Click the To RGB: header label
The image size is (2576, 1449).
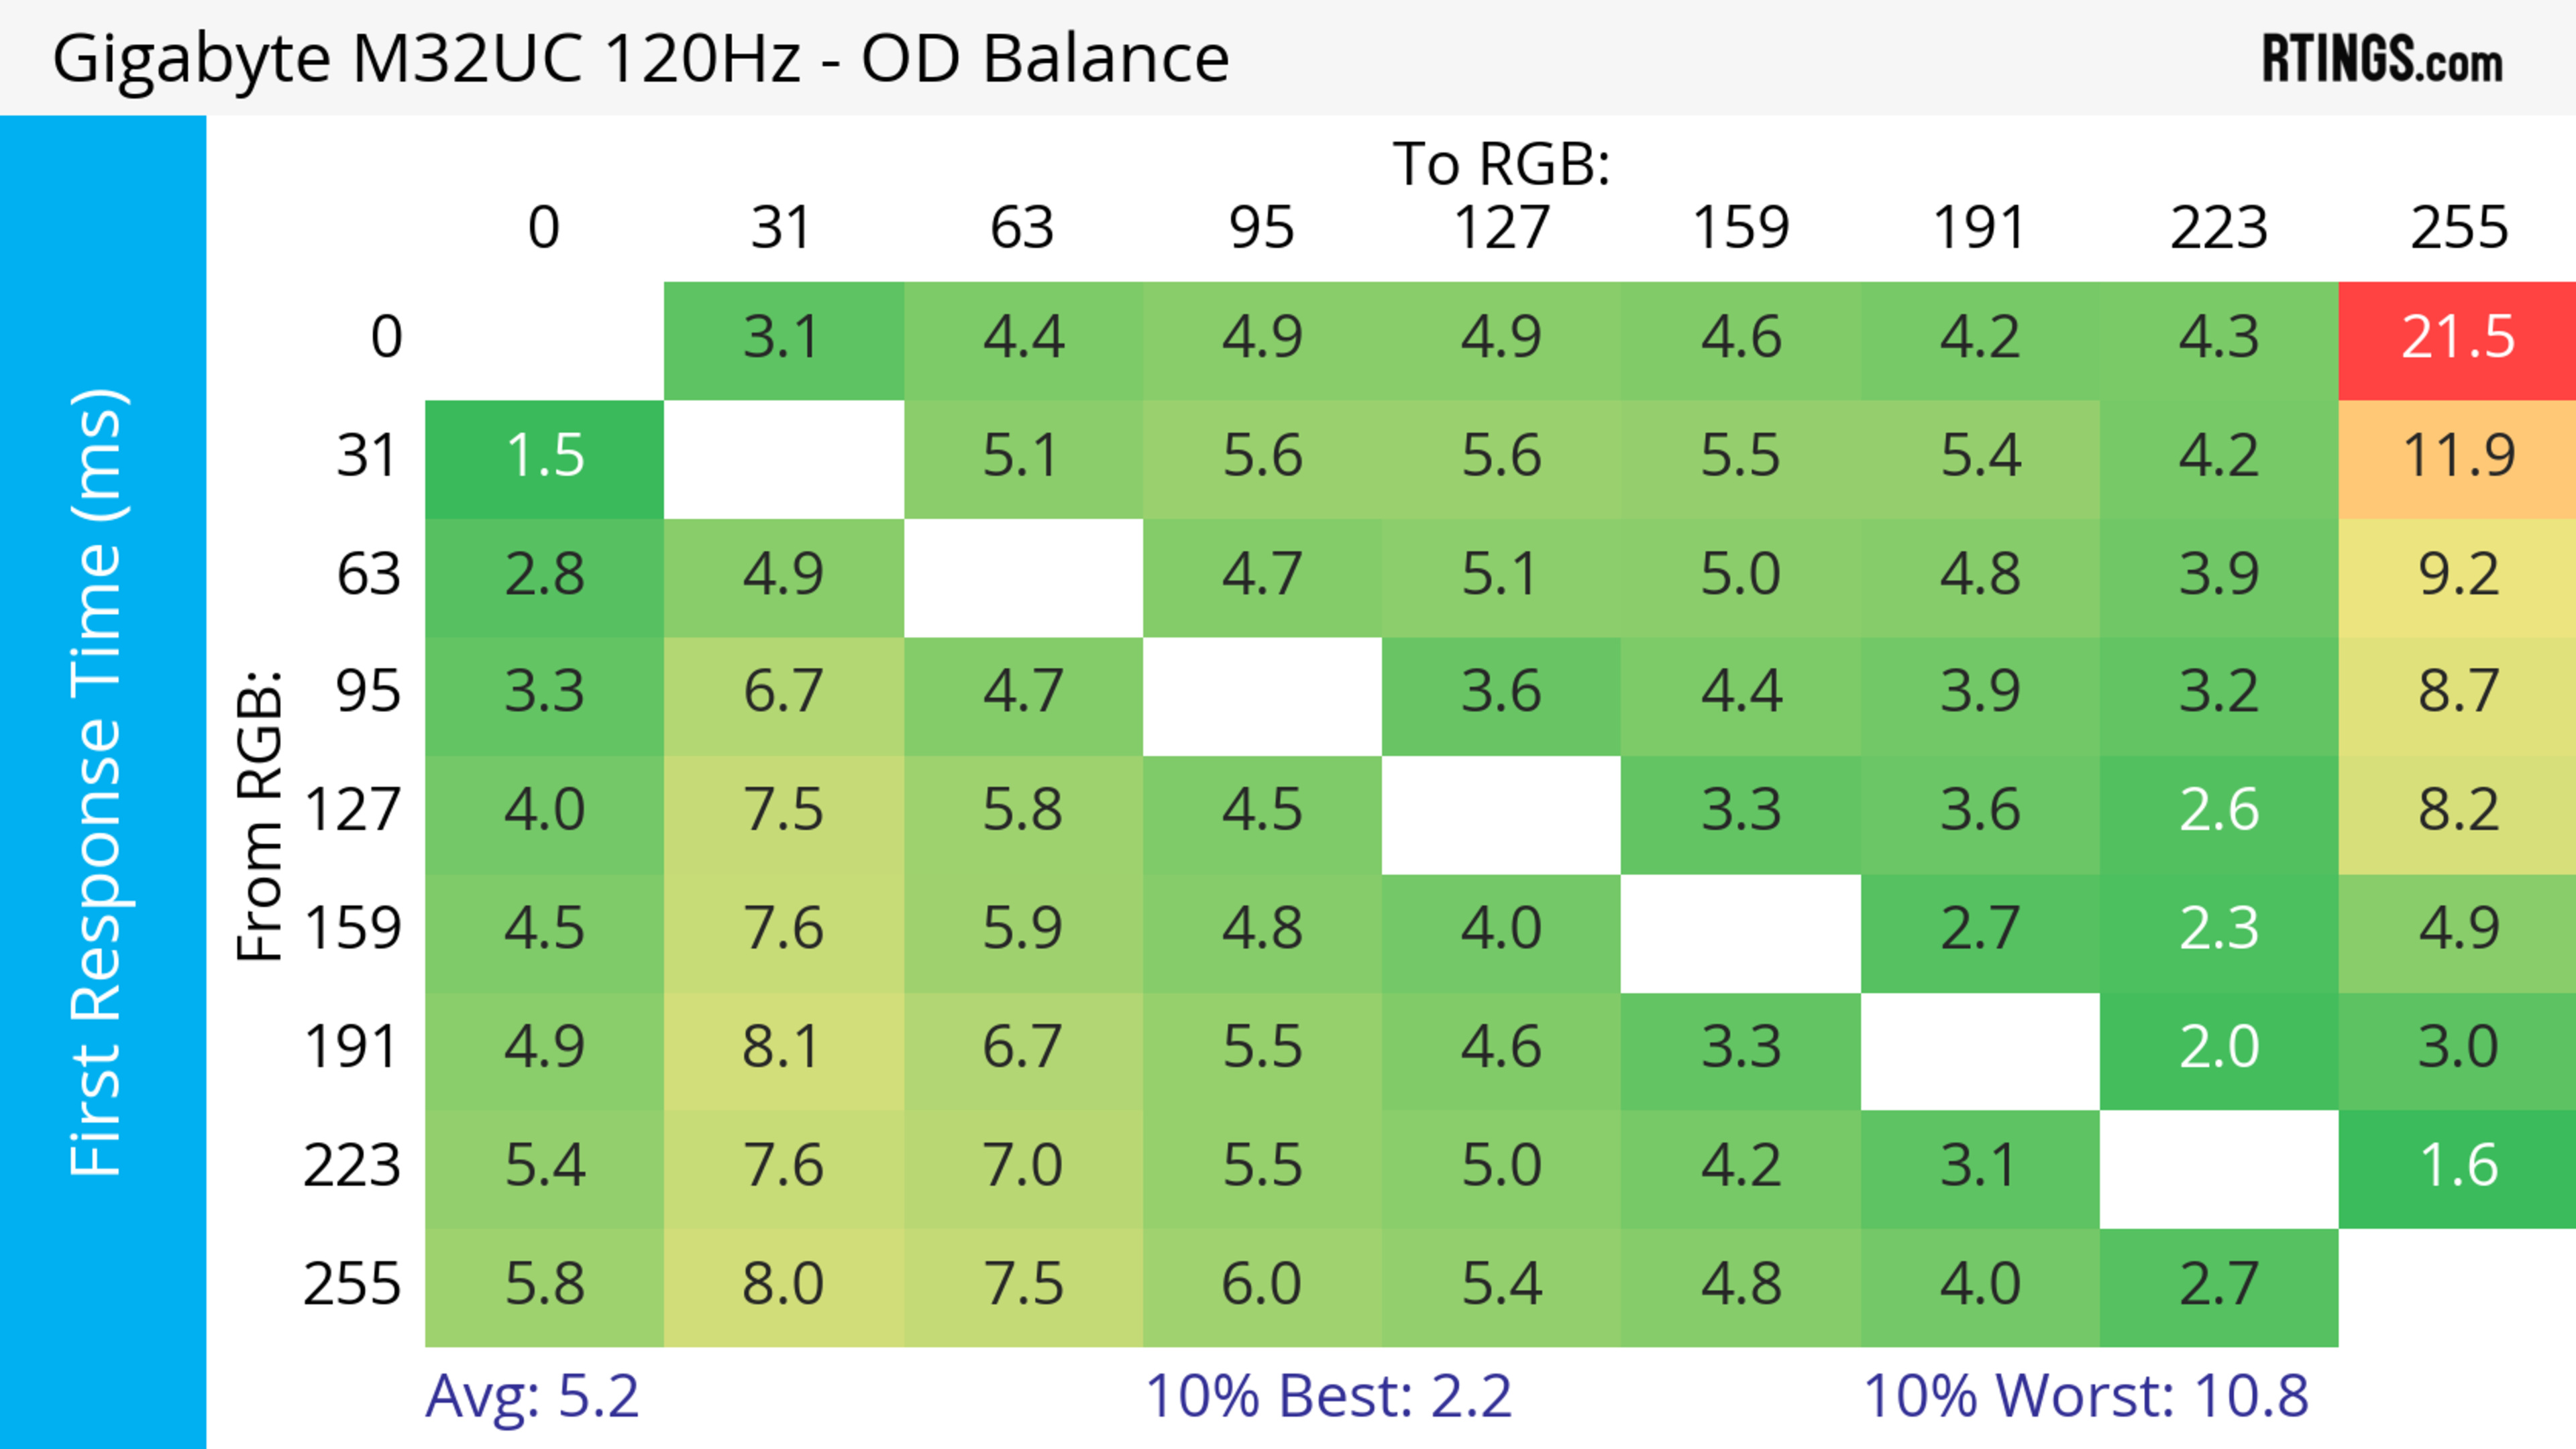point(1501,164)
